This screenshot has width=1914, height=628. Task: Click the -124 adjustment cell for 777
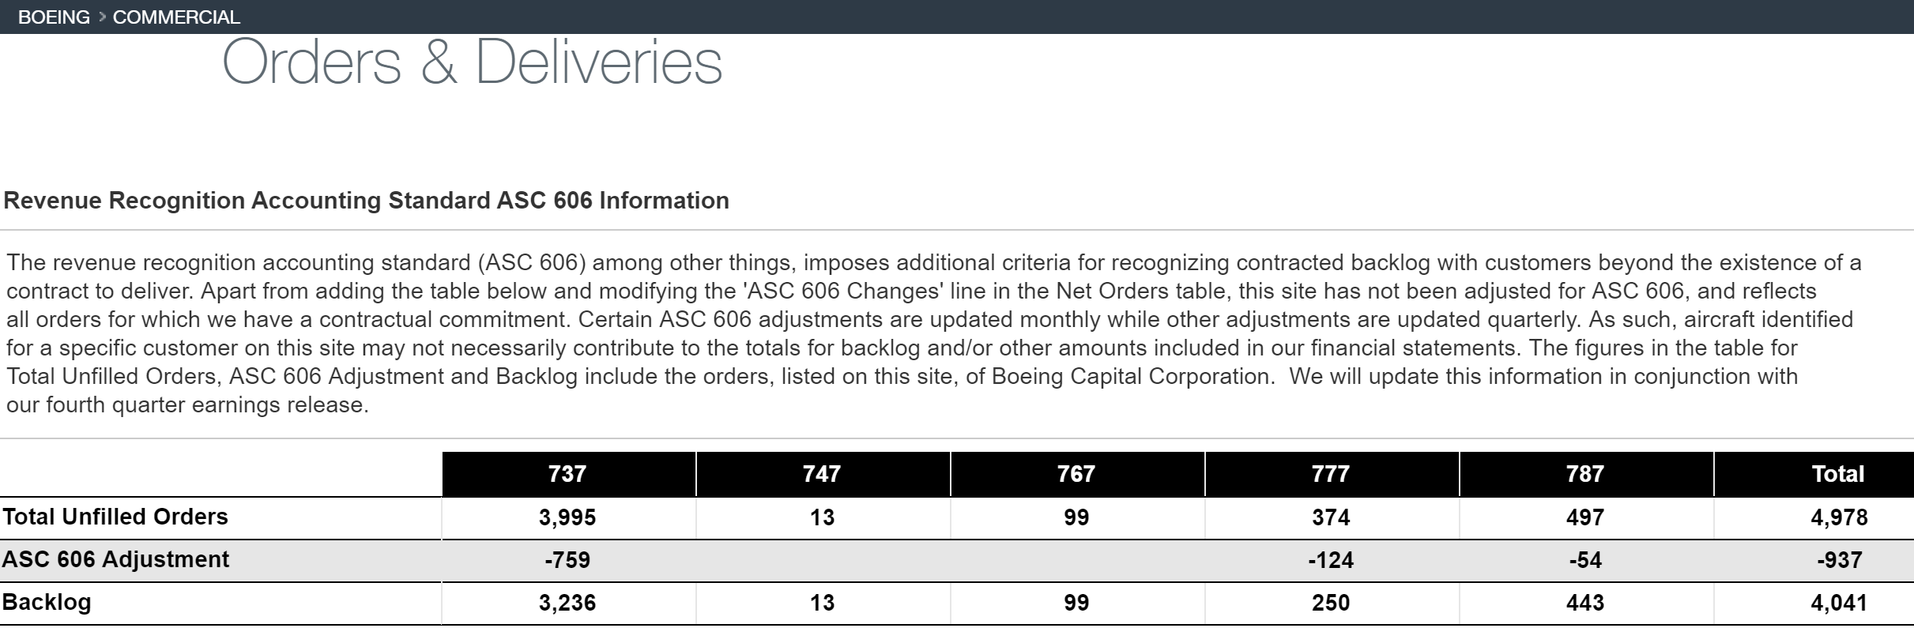[x=1331, y=560]
